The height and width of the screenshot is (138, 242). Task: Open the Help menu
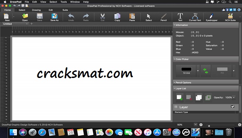point(86,2)
